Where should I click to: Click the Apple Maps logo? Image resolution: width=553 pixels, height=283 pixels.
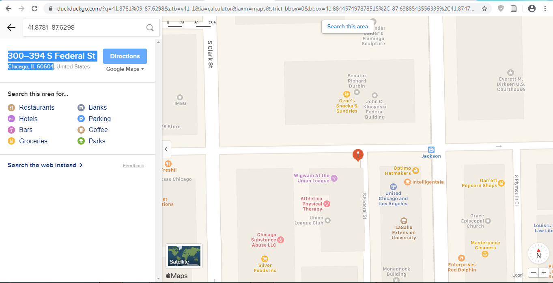click(x=176, y=276)
